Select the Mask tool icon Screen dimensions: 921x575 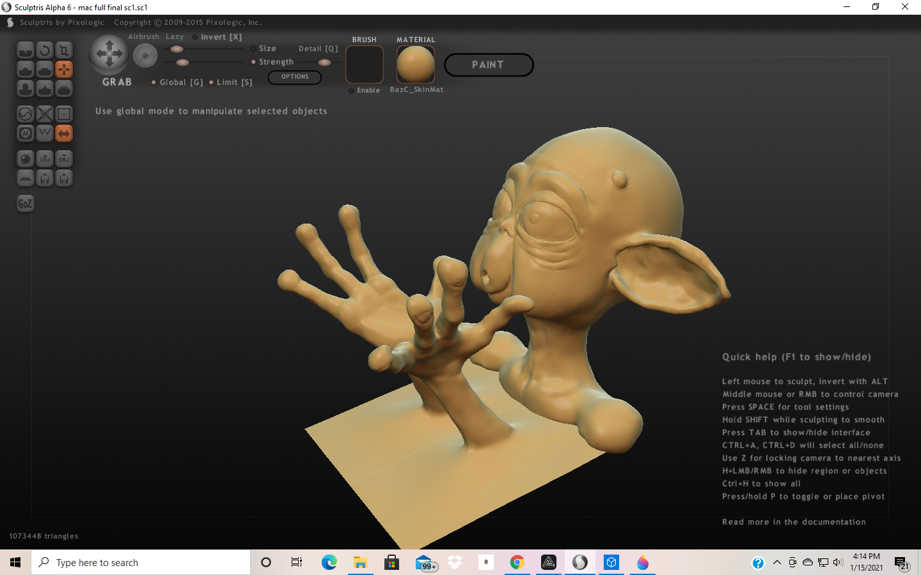click(x=26, y=134)
